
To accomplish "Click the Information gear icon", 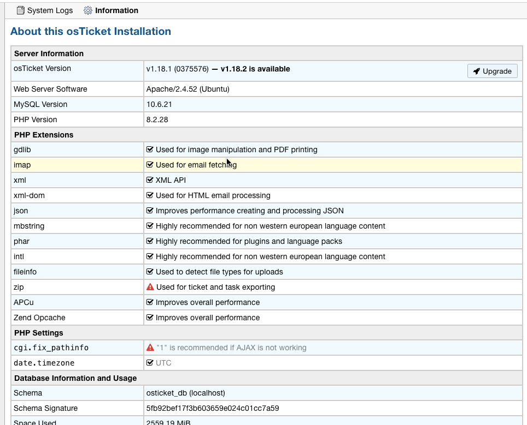I will 88,10.
